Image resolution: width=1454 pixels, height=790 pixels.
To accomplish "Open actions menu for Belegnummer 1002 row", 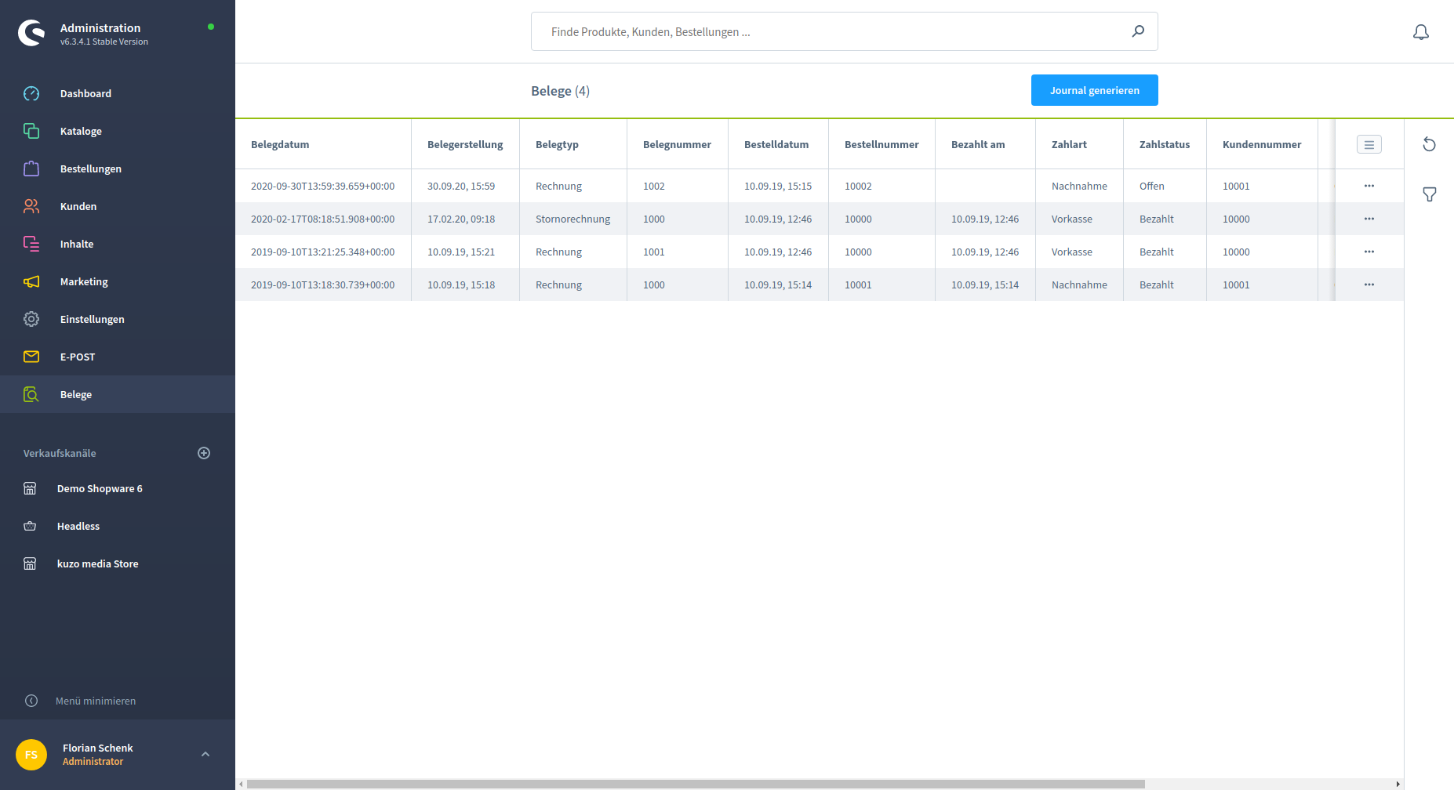I will [x=1369, y=186].
